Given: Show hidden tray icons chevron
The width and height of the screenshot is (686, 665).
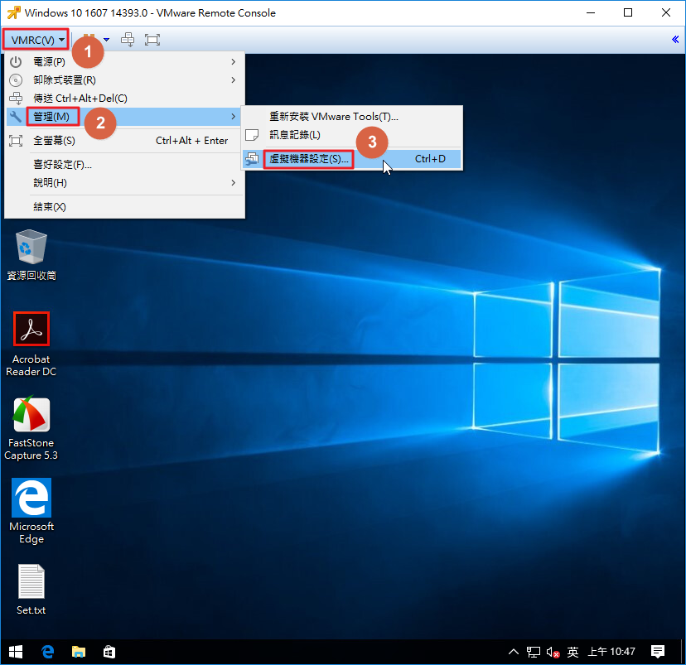Looking at the screenshot, I should pos(514,652).
